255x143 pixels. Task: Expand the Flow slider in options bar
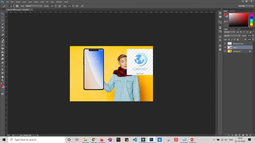[x=73, y=6]
